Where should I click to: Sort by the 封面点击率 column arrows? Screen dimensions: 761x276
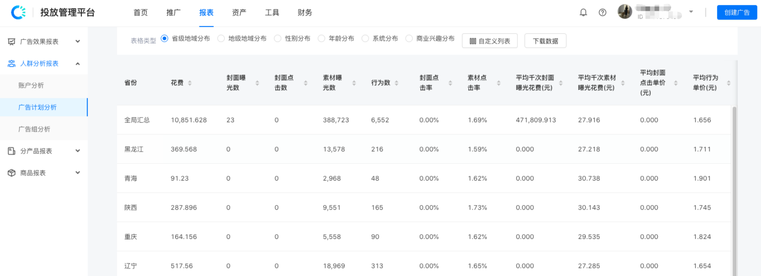coord(450,83)
